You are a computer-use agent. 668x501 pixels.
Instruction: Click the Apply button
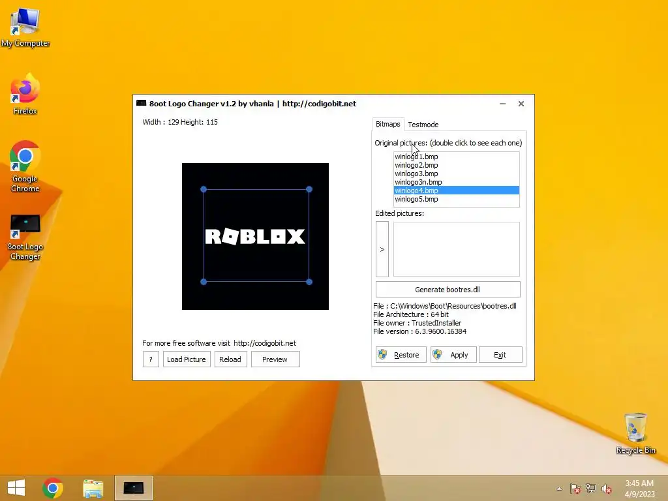point(453,355)
